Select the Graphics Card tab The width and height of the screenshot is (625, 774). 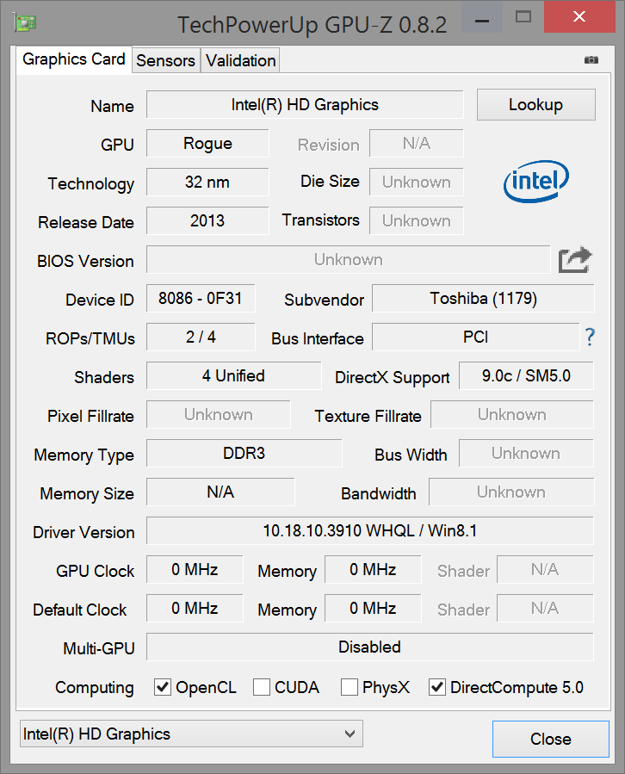pos(74,59)
